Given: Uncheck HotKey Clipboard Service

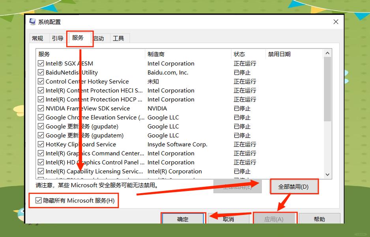Looking at the screenshot, I should 41,144.
